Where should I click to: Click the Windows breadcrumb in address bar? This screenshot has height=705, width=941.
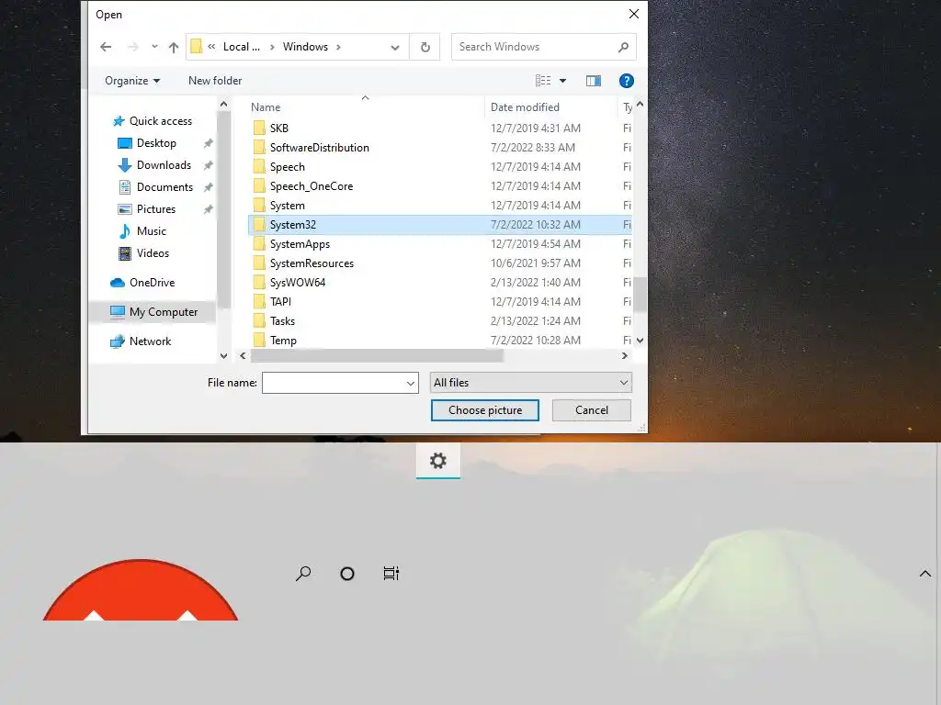305,47
